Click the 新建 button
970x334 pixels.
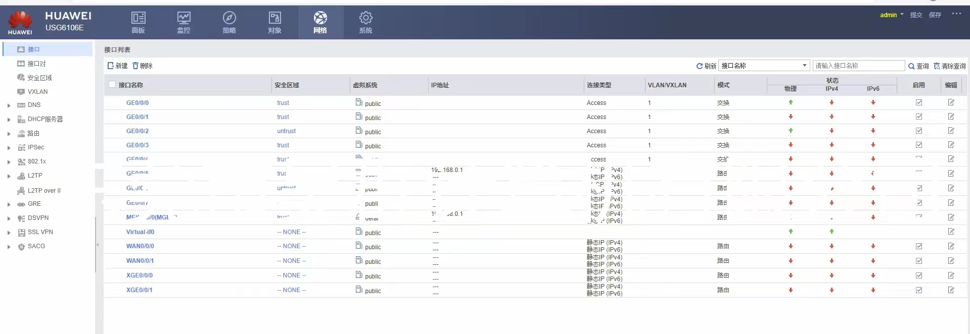pyautogui.click(x=117, y=66)
